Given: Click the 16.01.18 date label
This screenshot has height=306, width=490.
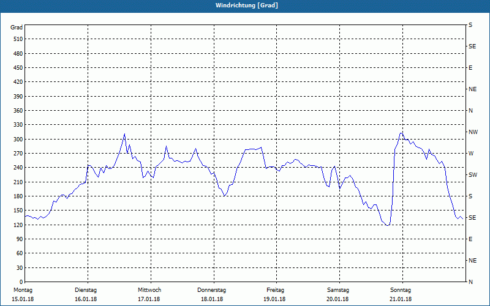Looking at the screenshot, I should [x=86, y=299].
